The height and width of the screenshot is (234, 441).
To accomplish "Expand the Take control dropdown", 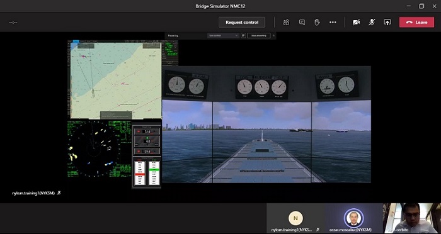I will pyautogui.click(x=223, y=36).
